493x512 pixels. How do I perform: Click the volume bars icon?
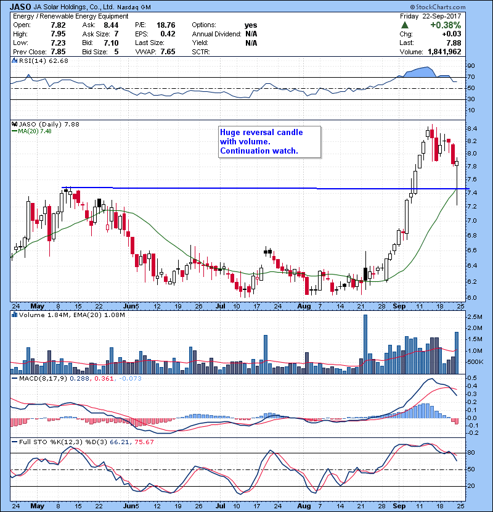[x=14, y=315]
